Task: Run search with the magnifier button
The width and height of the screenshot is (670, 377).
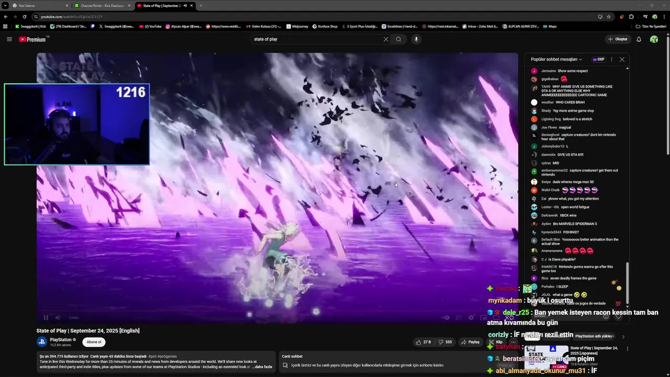Action: [x=398, y=39]
